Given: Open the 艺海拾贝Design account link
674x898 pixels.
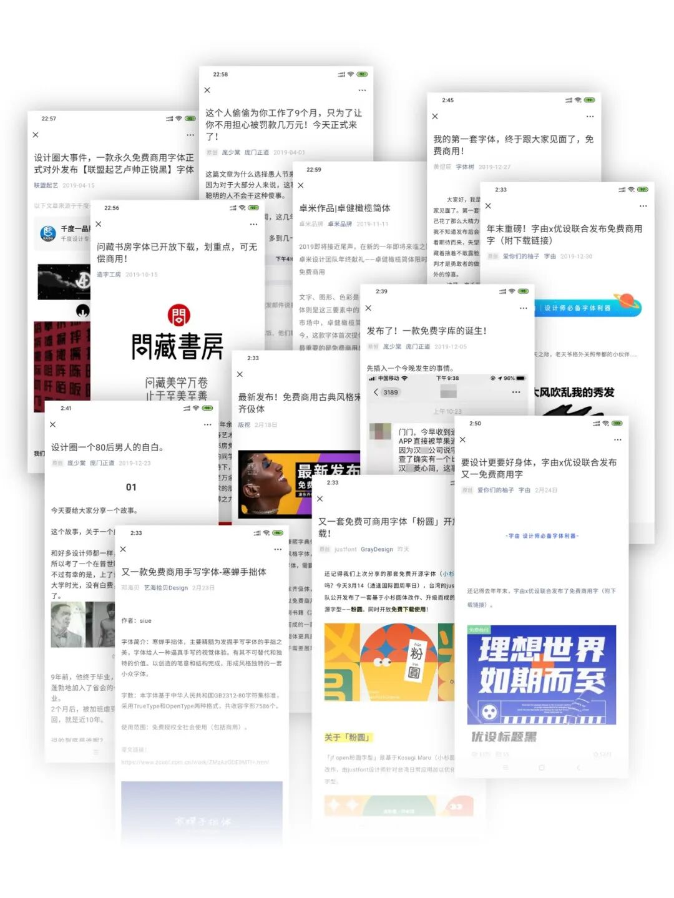Looking at the screenshot, I should (x=166, y=588).
